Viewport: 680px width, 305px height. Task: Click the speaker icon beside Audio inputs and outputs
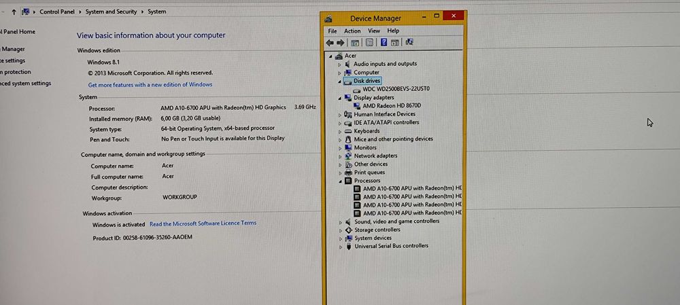[x=347, y=64]
